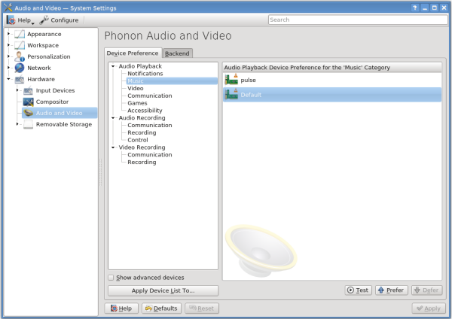Image resolution: width=452 pixels, height=319 pixels.
Task: Select the Default device entry text
Action: (251, 95)
